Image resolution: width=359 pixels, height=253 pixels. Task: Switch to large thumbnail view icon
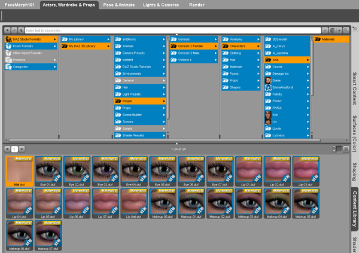click(x=339, y=149)
